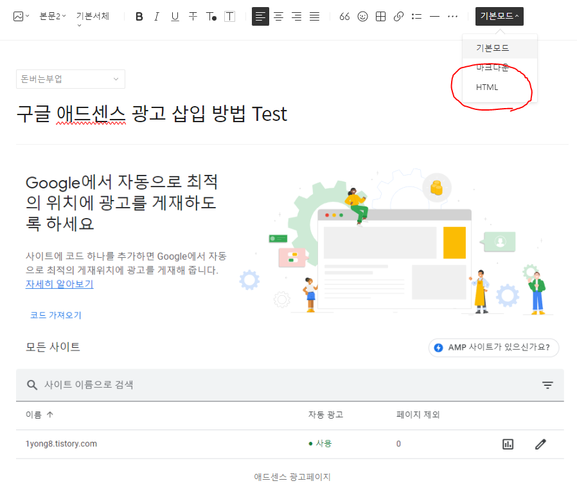
Task: Sort sites by the 이름 column
Action: pyautogui.click(x=39, y=415)
